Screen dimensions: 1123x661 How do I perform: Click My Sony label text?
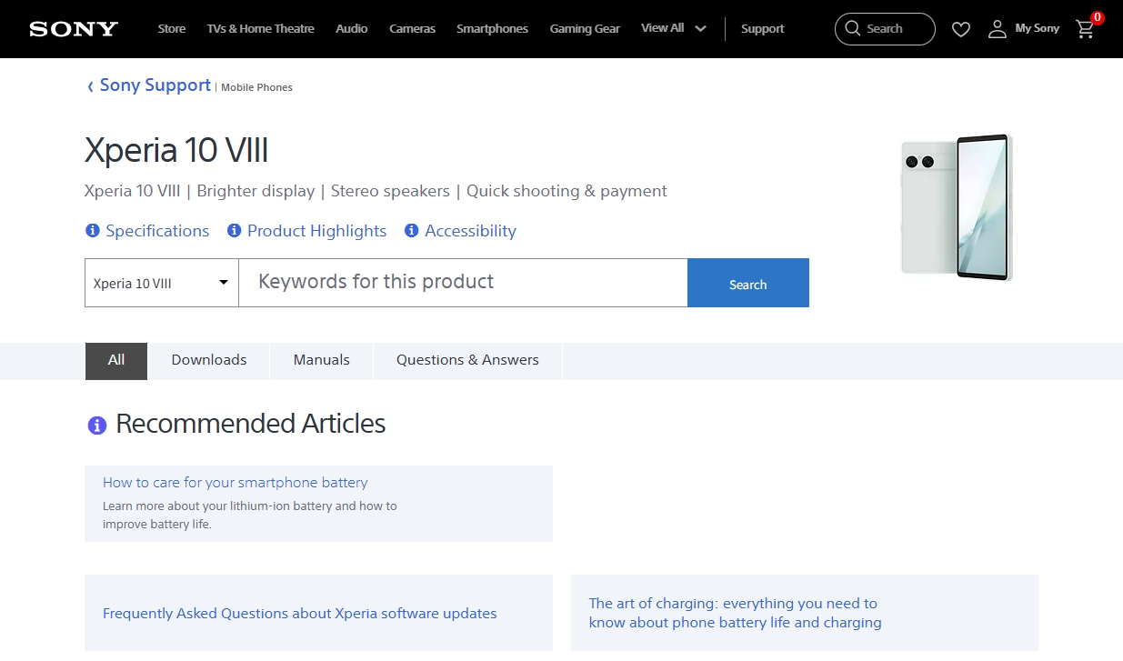1038,29
